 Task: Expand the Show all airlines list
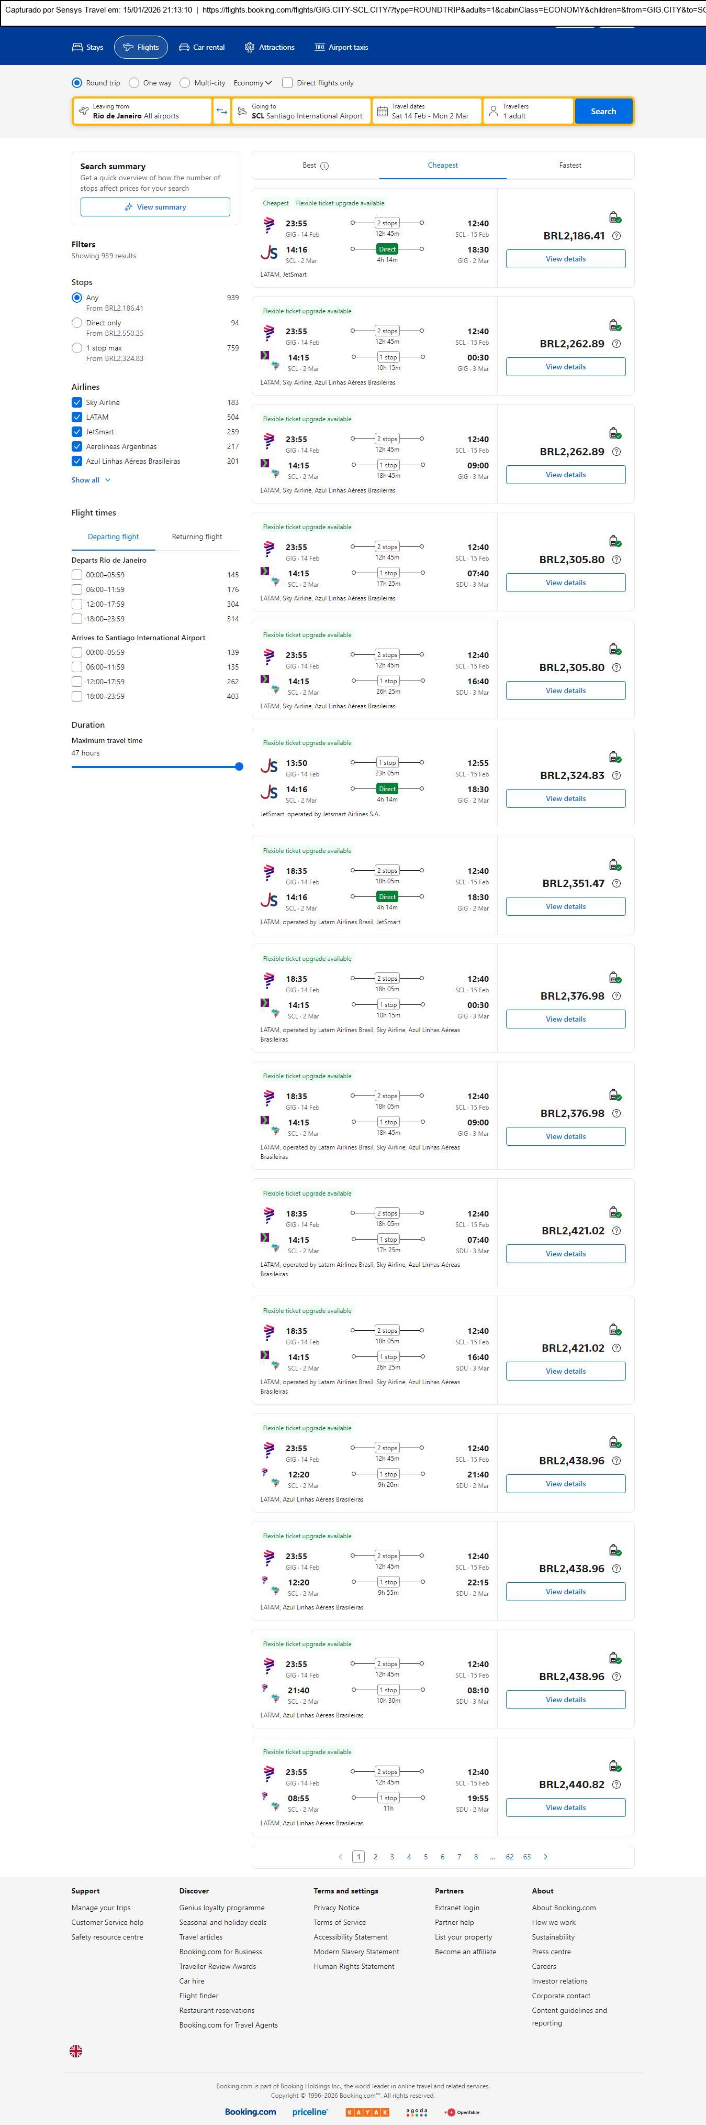91,480
